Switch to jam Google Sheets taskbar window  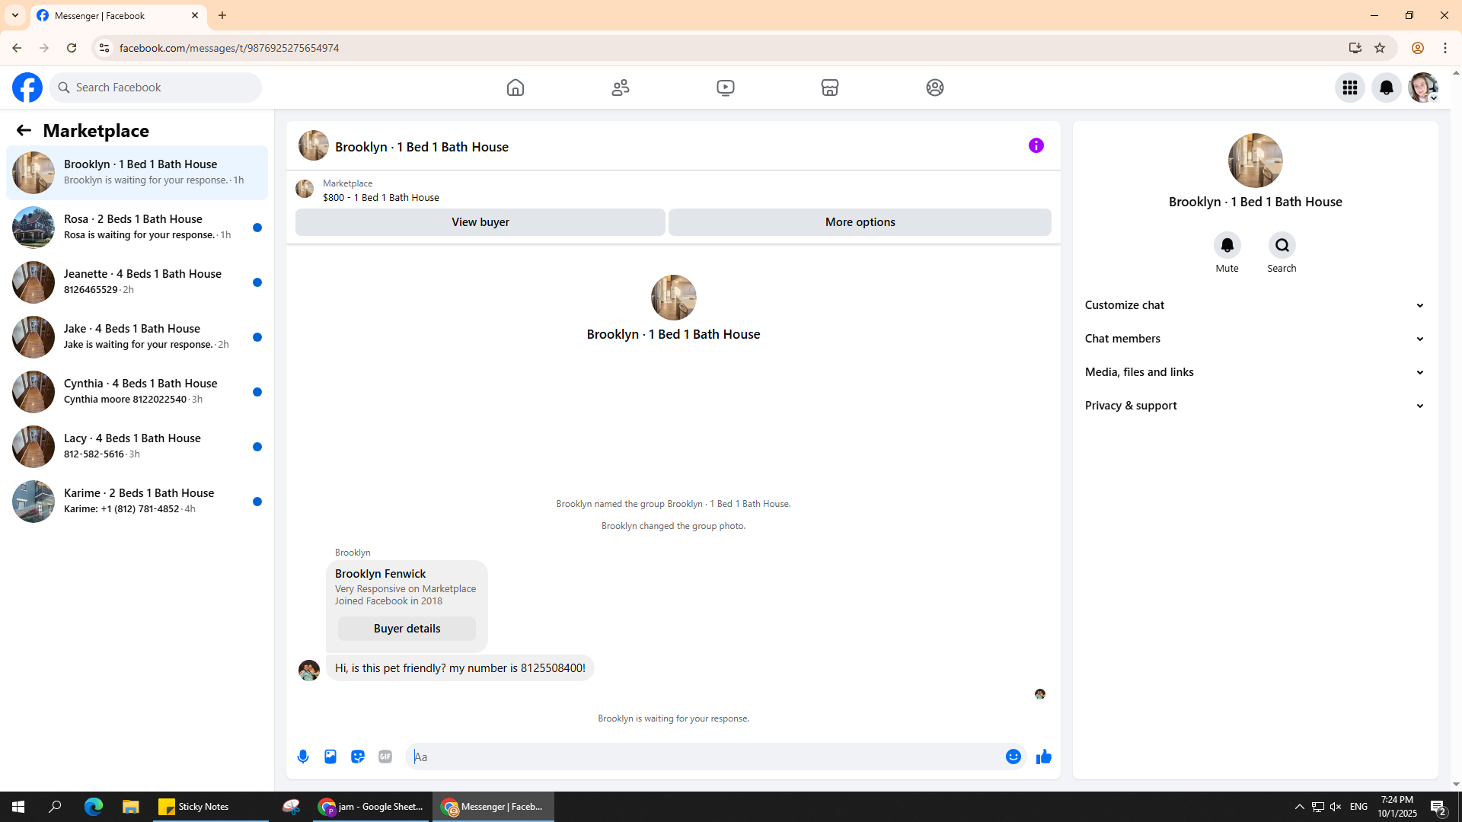coord(371,807)
